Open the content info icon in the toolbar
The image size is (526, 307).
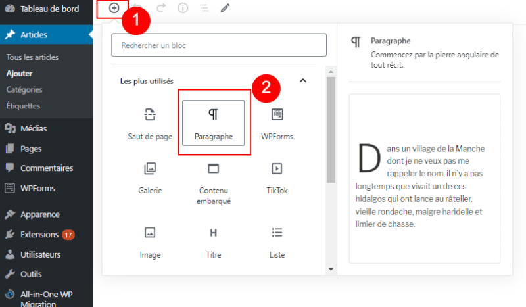click(x=183, y=9)
